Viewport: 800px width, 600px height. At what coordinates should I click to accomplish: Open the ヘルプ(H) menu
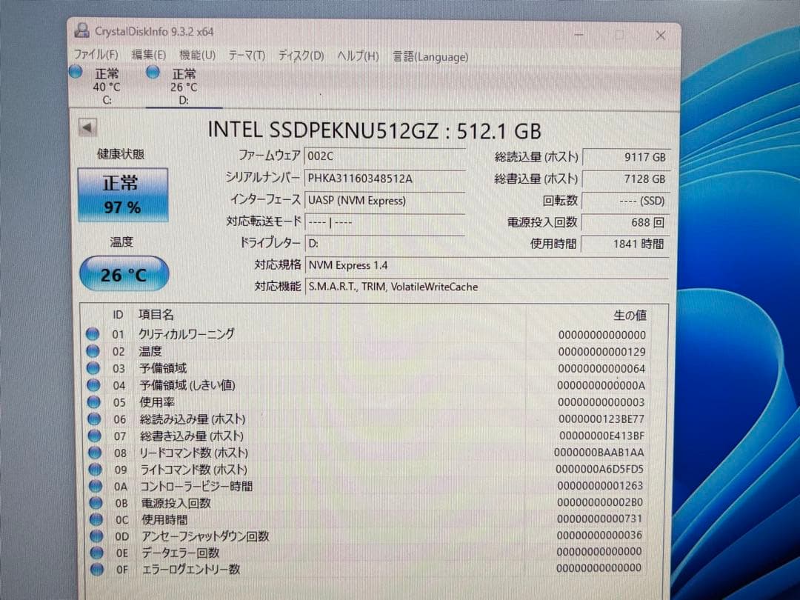click(x=358, y=56)
